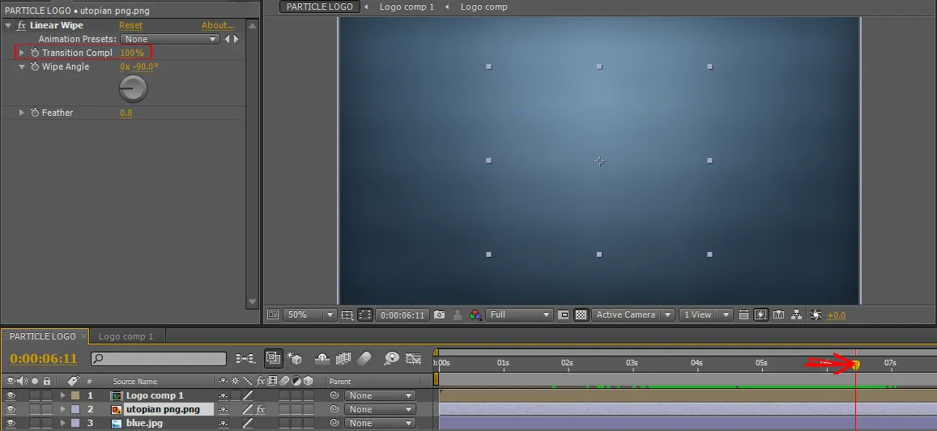The height and width of the screenshot is (431, 937).
Task: Open parent dropdown for blue.jpg layer
Action: point(380,423)
